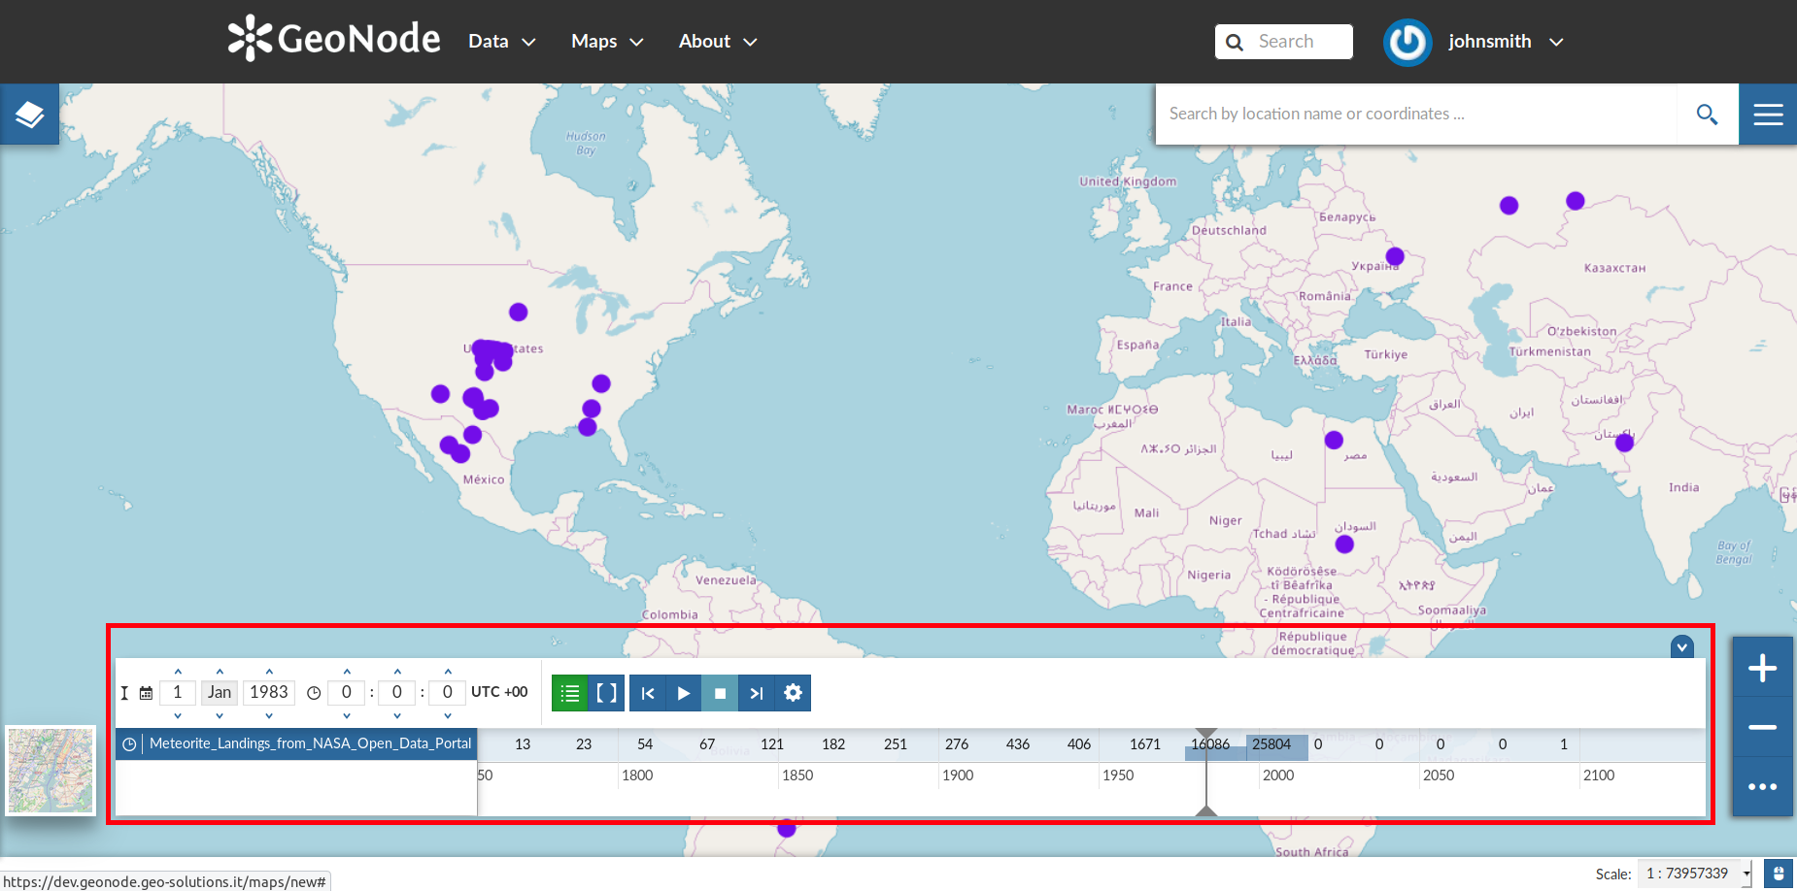
Task: Click the 2050 year label on timeline
Action: pyautogui.click(x=1439, y=775)
